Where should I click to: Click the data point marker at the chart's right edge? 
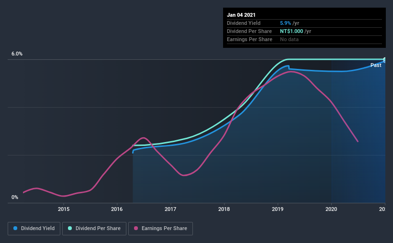[385, 60]
